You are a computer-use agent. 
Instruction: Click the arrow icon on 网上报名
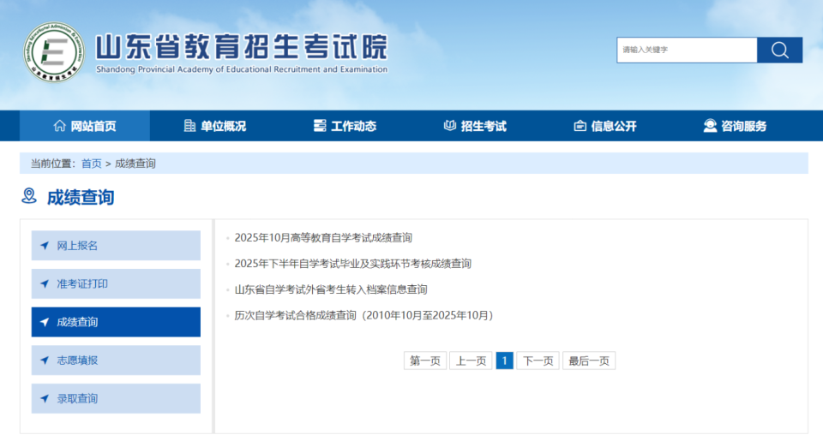[45, 246]
